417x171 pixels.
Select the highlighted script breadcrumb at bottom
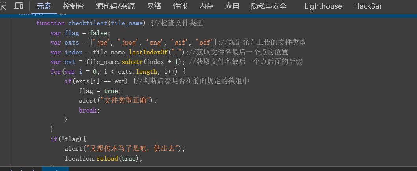[55, 169]
